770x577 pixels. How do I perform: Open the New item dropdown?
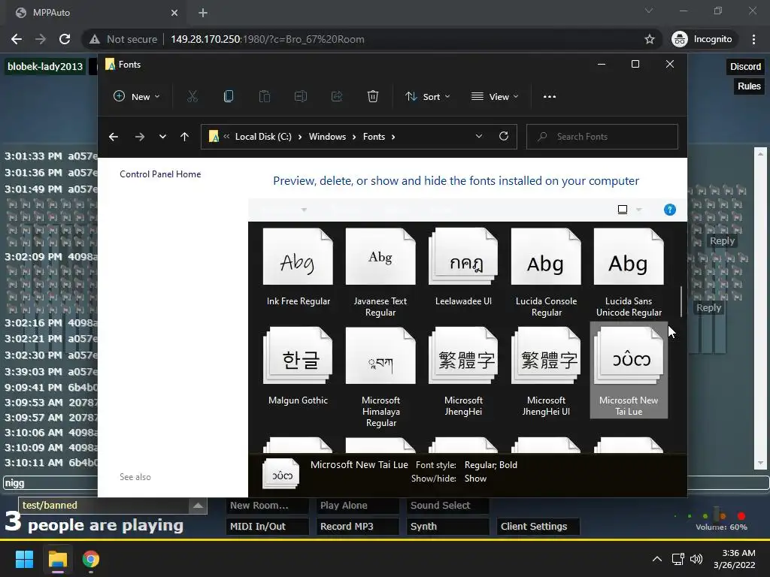coord(137,97)
